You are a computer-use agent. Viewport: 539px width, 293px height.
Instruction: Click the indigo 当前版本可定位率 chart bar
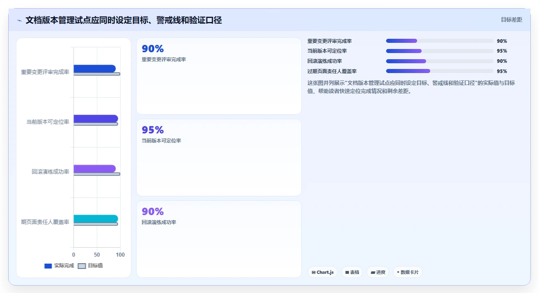(x=96, y=119)
